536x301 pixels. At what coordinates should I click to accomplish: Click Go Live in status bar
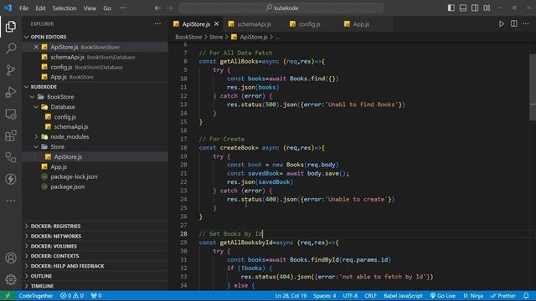(x=443, y=295)
